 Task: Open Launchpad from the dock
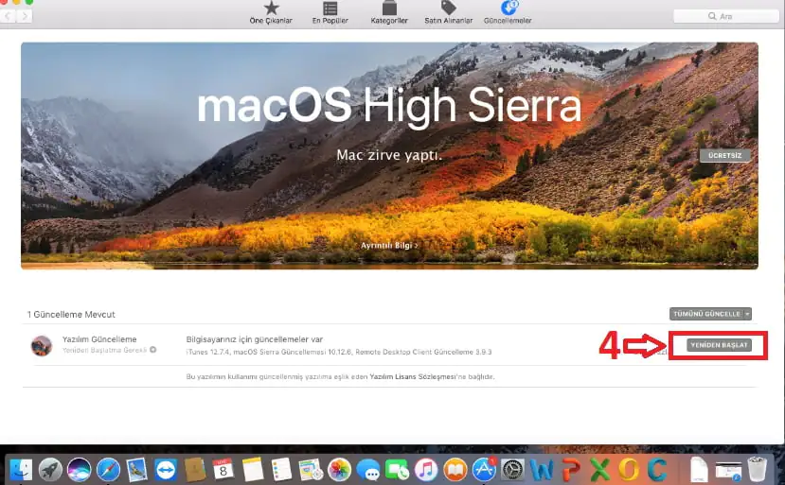(50, 470)
